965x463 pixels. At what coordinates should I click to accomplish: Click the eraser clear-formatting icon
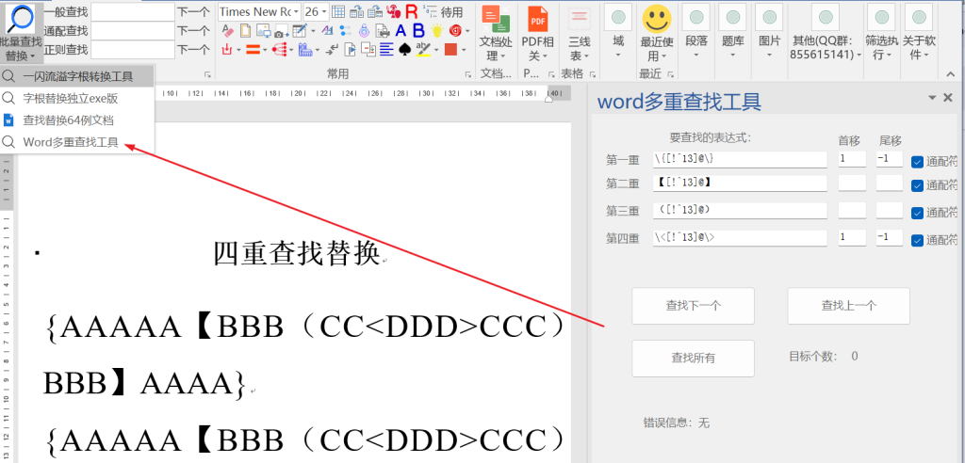[227, 30]
